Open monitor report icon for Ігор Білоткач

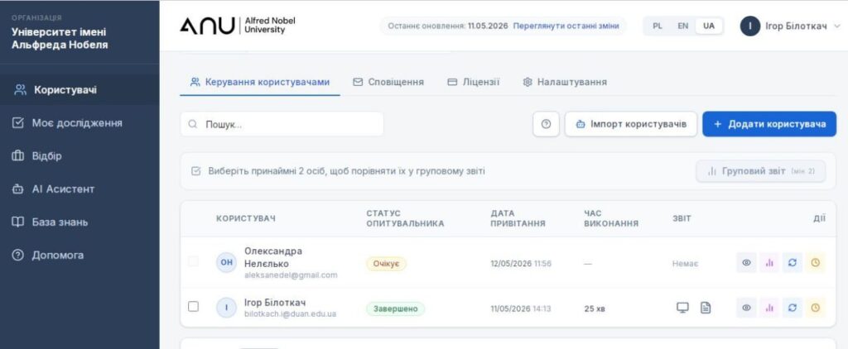(682, 308)
